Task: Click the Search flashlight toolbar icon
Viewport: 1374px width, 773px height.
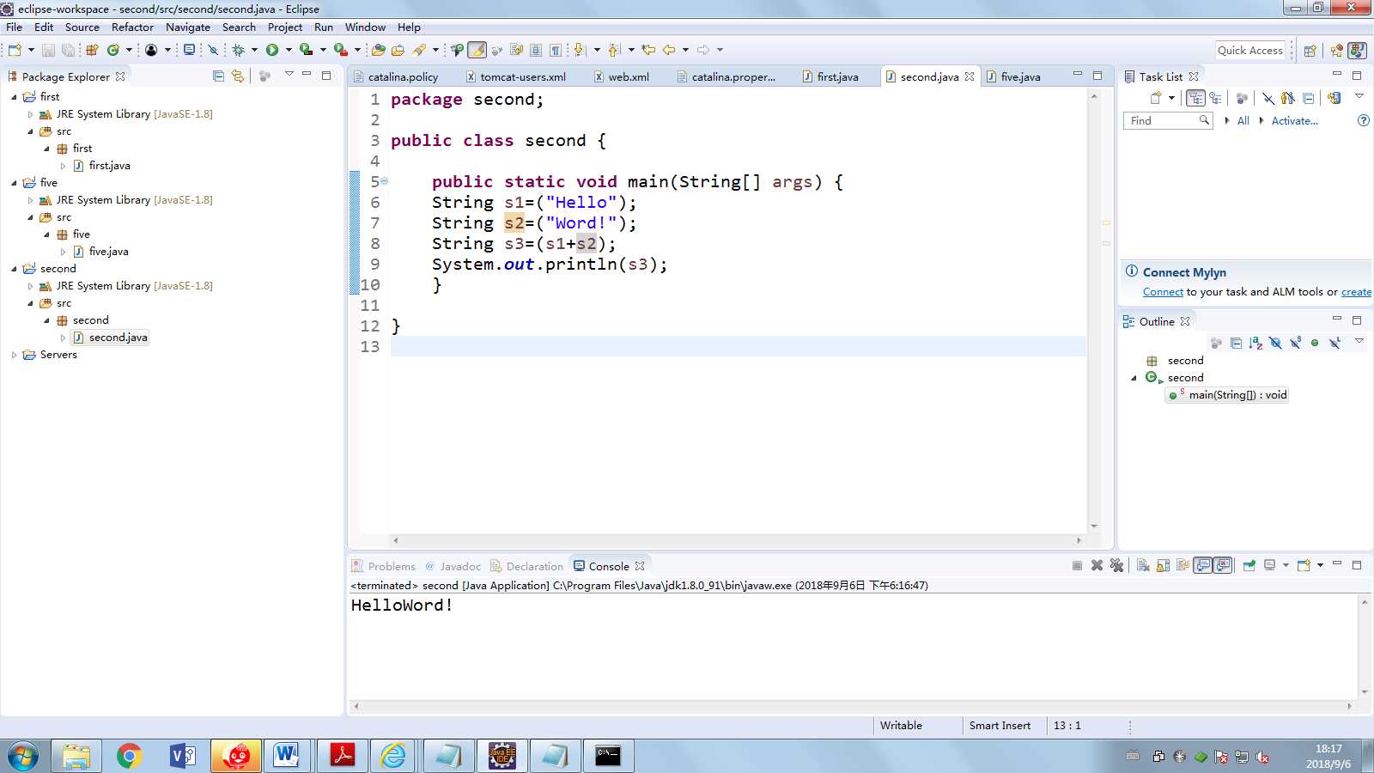Action: (419, 50)
